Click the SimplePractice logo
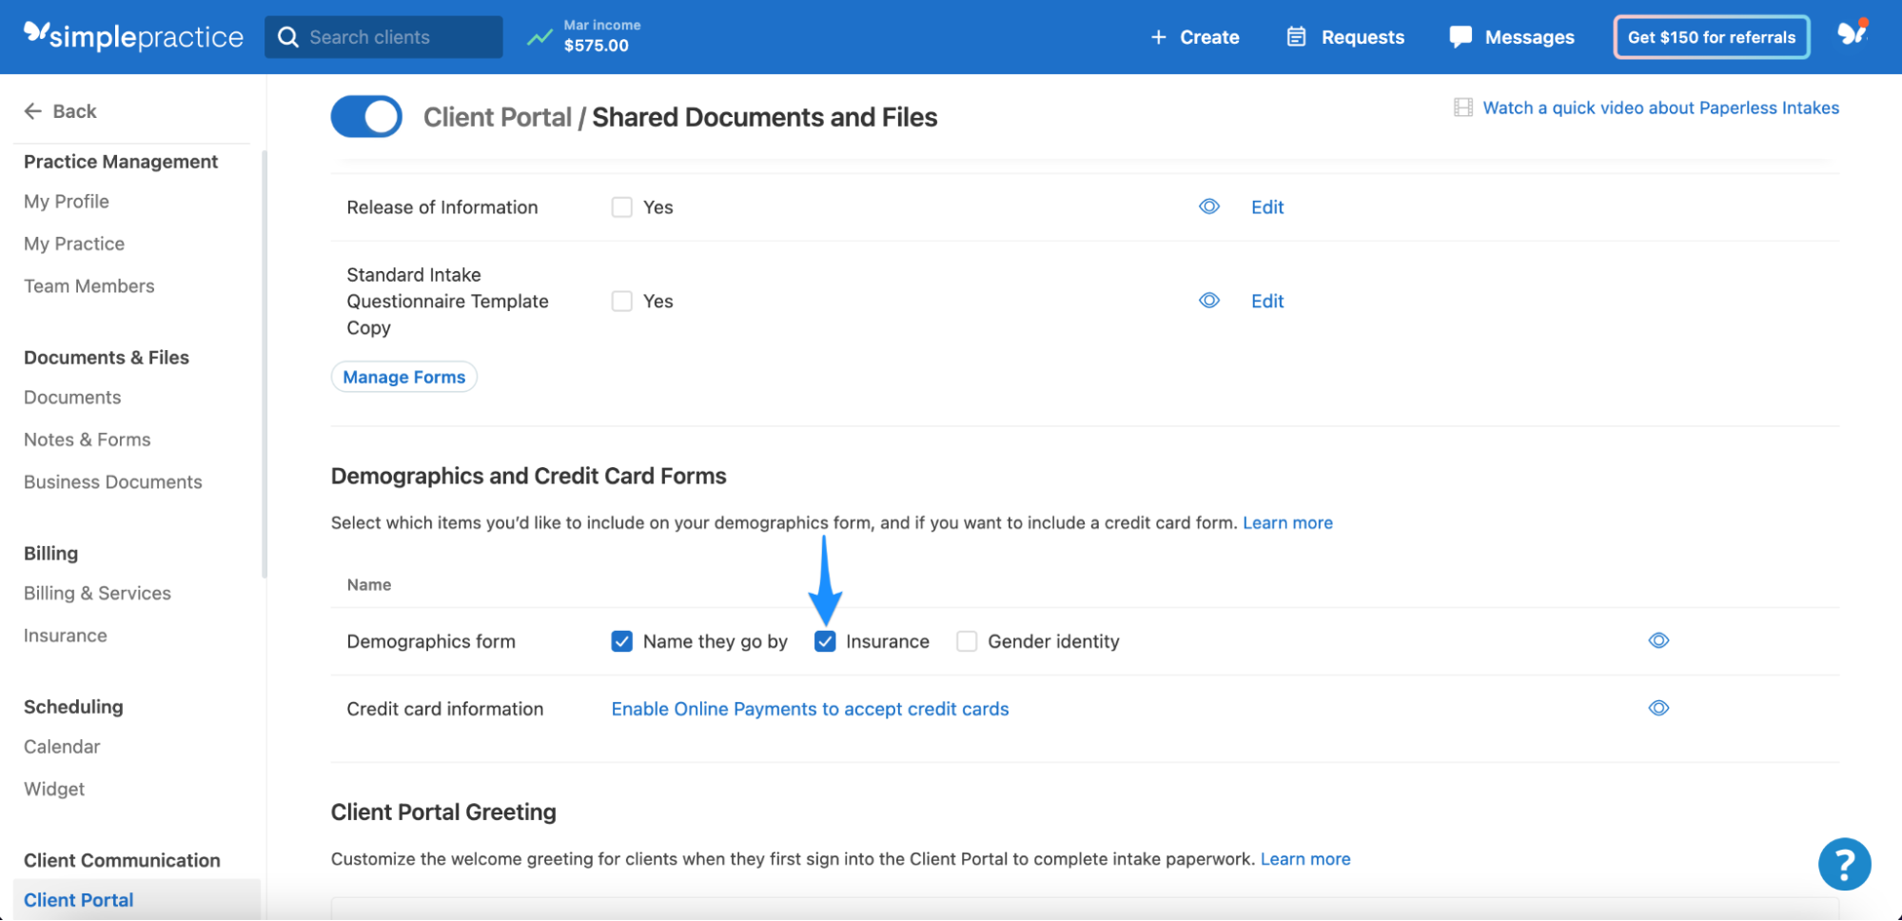1902x921 pixels. (x=133, y=36)
